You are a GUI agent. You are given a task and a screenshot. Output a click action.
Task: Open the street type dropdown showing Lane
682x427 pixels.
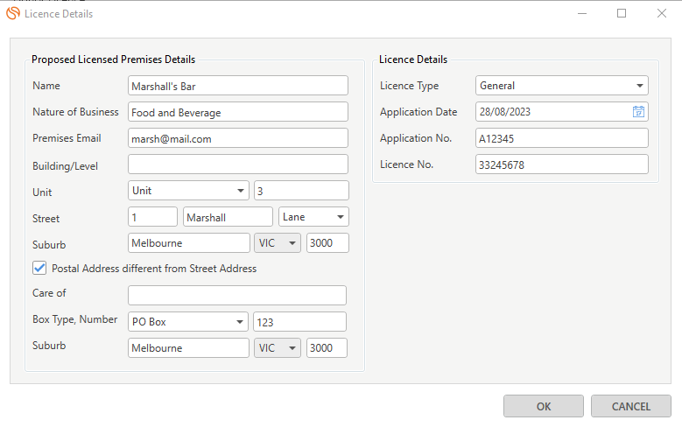click(x=313, y=216)
